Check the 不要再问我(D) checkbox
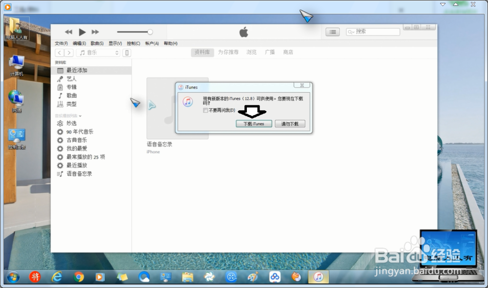 click(205, 110)
